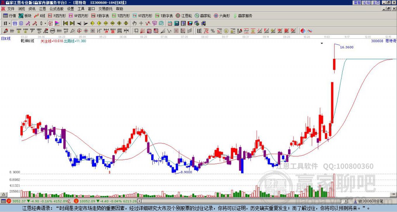Click the circled target drawing icon
The width and height of the screenshot is (397, 212).
[79, 31]
